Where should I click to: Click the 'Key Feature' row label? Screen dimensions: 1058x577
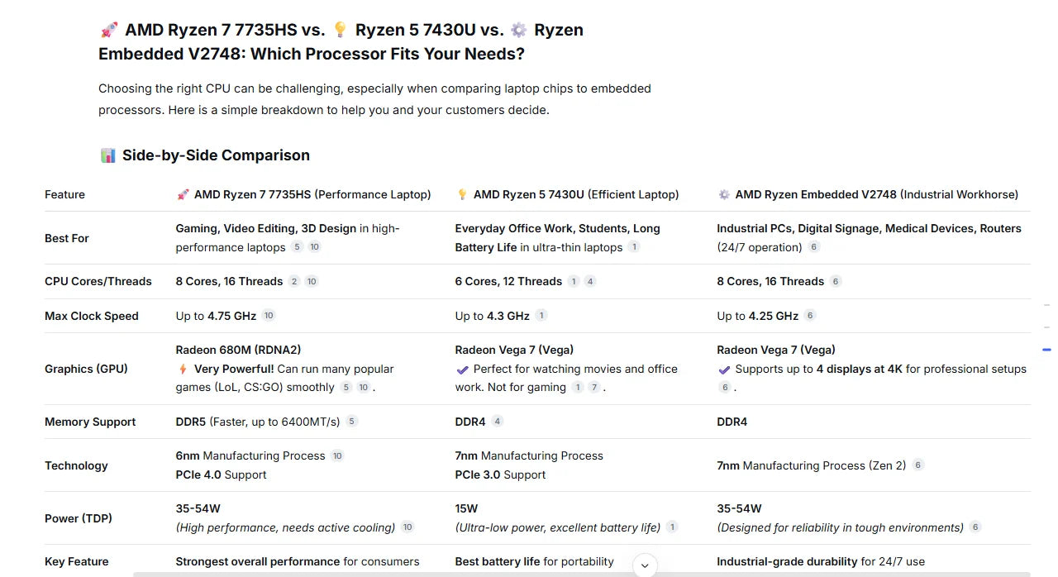click(x=77, y=561)
